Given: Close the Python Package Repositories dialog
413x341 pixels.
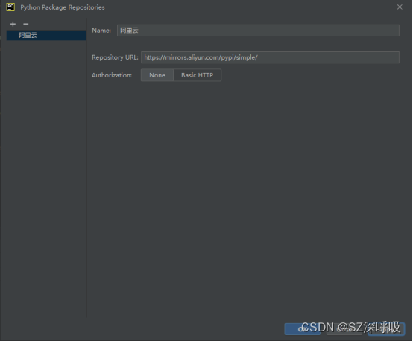Looking at the screenshot, I should (400, 7).
